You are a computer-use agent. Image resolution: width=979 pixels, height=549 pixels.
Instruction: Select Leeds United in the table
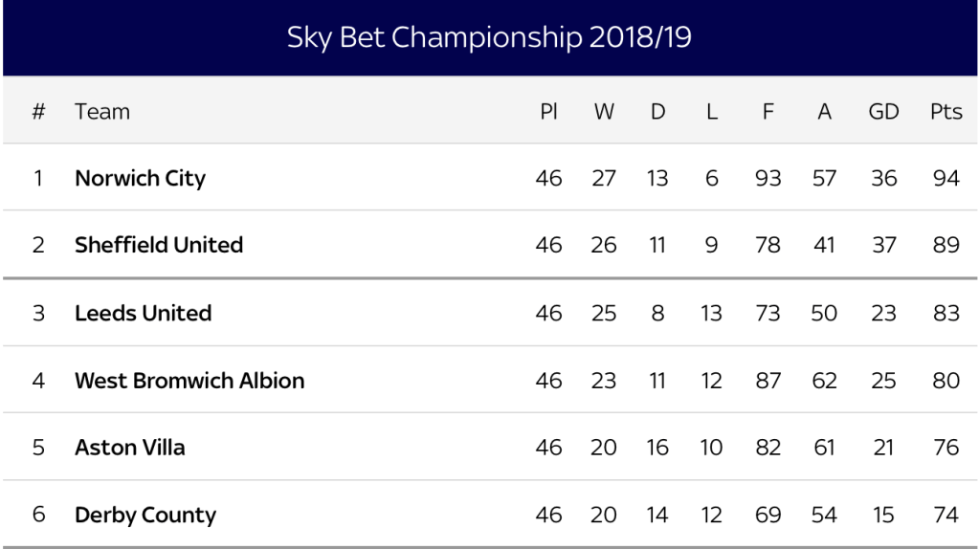point(143,313)
